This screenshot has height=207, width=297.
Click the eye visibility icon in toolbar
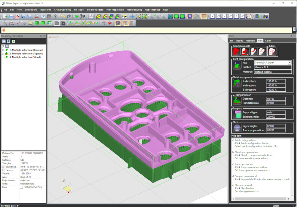(125, 16)
